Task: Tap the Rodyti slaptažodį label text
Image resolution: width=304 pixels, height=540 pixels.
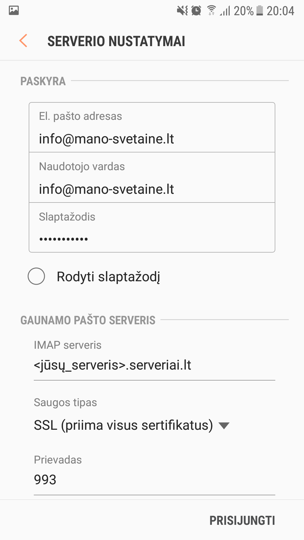Action: [x=108, y=277]
